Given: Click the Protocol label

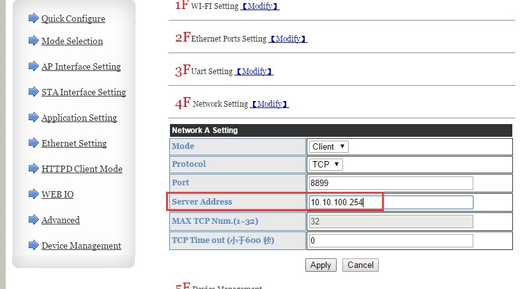Looking at the screenshot, I should point(189,164).
